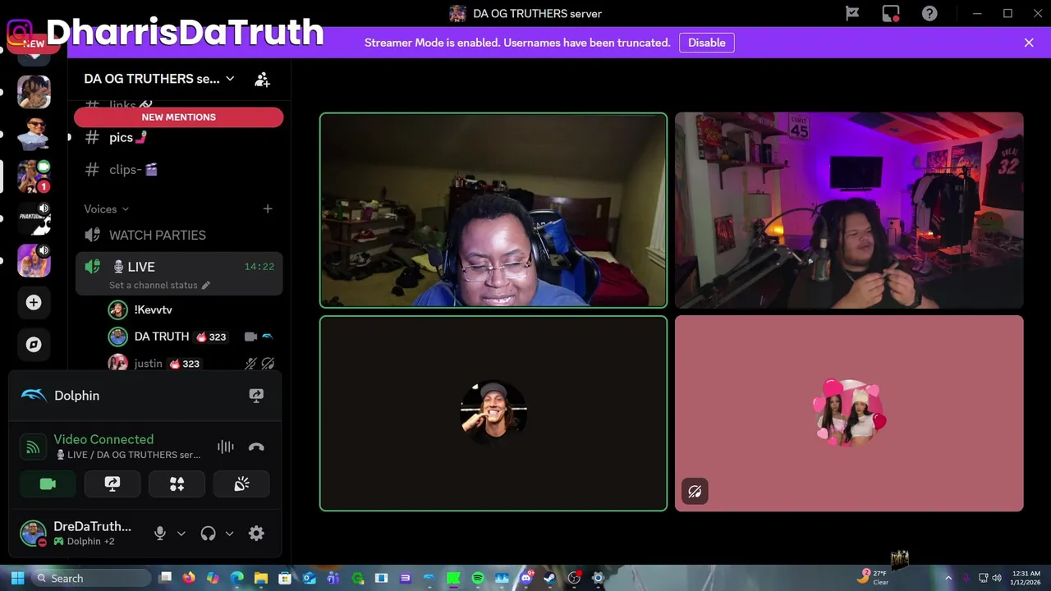The image size is (1051, 591).
Task: Open File Explorer from the taskbar
Action: click(x=261, y=578)
